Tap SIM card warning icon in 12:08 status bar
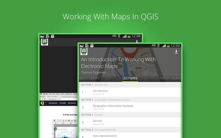This screenshot has width=221, height=138. (48, 36)
